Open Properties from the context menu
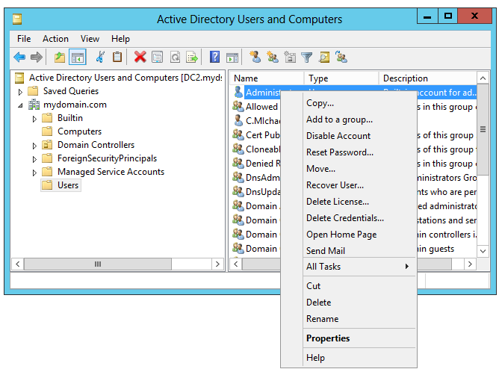499x372 pixels. pyautogui.click(x=328, y=338)
